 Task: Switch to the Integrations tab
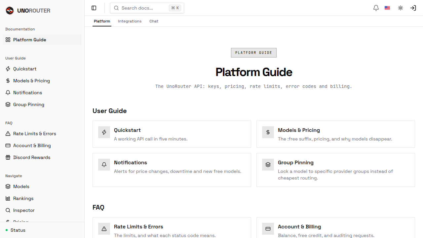(130, 21)
